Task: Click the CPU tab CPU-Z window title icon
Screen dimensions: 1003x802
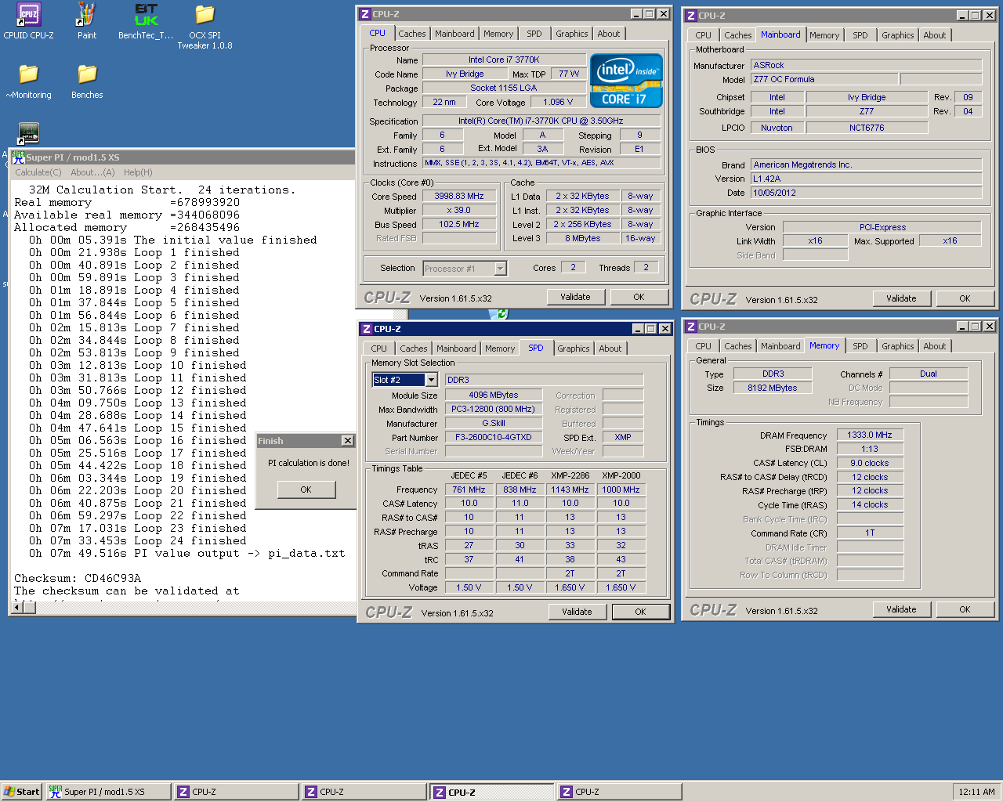Action: (364, 14)
